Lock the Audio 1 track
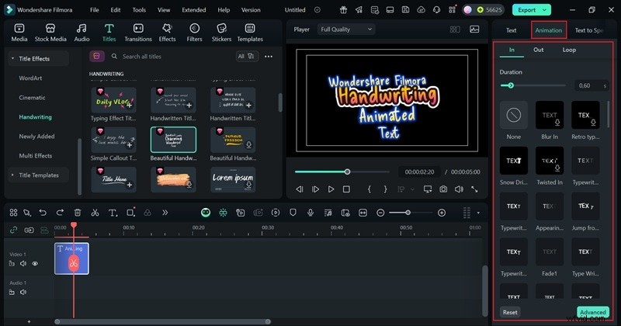The height and width of the screenshot is (326, 621). [12, 292]
